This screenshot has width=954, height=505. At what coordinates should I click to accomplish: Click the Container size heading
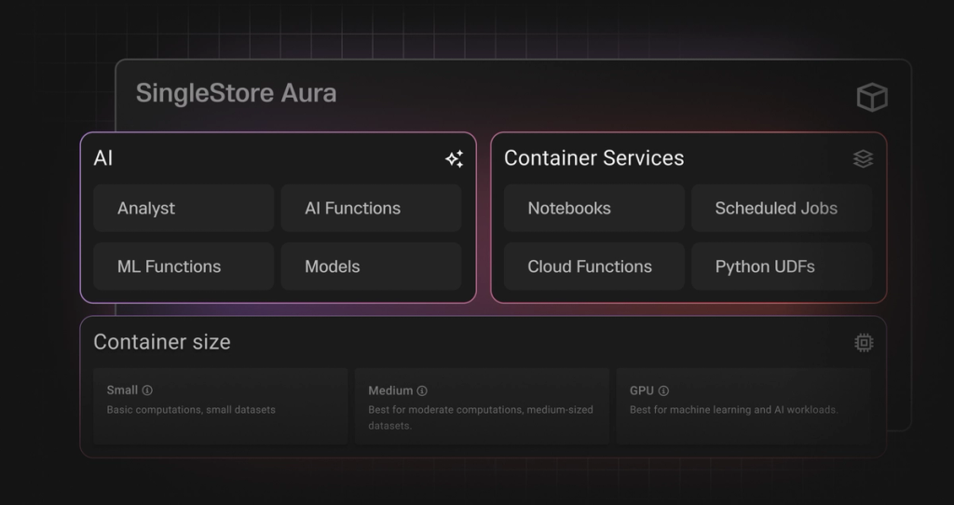click(162, 342)
